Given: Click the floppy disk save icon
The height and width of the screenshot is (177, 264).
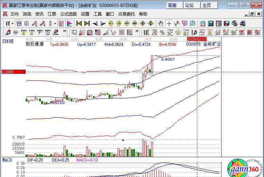Looking at the screenshot, I should (227, 23).
